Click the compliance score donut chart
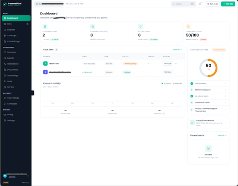 tap(208, 68)
